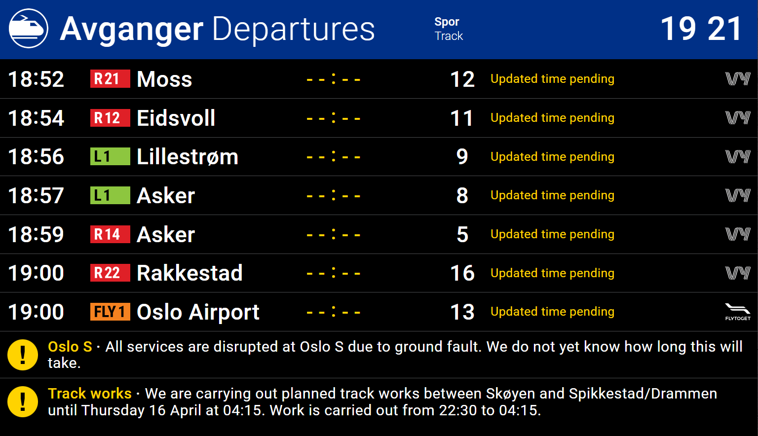The height and width of the screenshot is (436, 758).
Task: Click track number 16 for Rakkestad
Action: point(462,273)
